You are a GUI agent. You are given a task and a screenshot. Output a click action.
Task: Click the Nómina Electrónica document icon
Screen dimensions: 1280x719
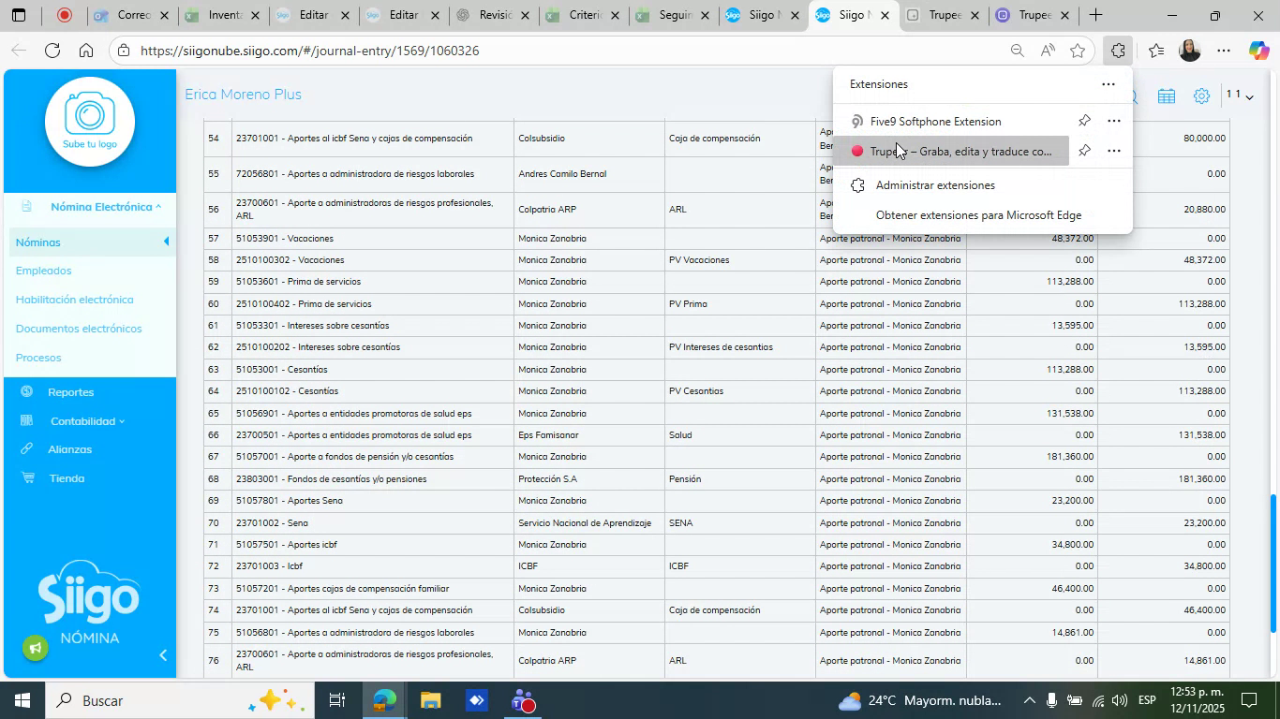26,206
